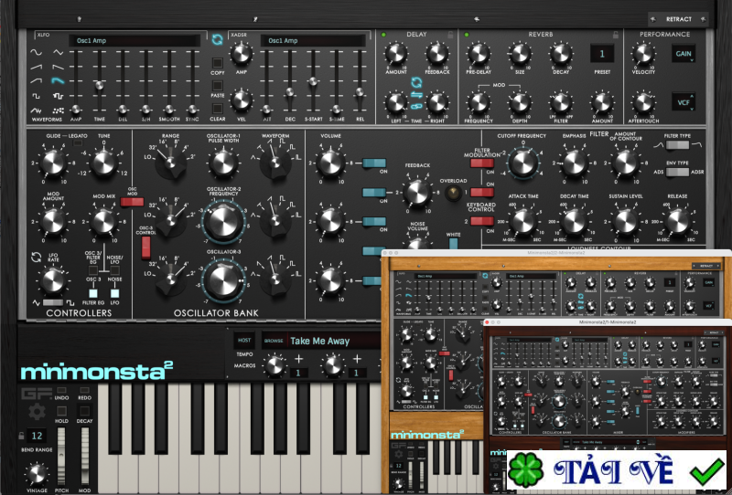Image resolution: width=732 pixels, height=495 pixels.
Task: Toggle the Delay section lock icon
Action: click(x=450, y=35)
